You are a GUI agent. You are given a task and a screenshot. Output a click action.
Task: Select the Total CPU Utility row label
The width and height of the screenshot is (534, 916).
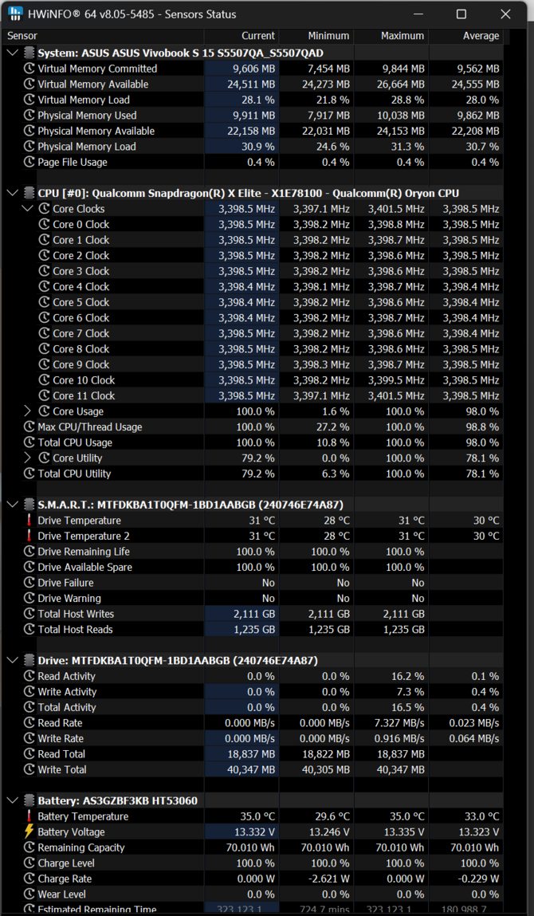(x=74, y=474)
